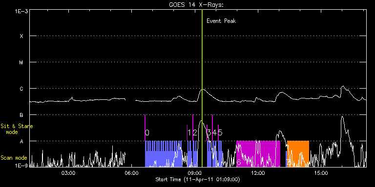Click the C flare class axis label
Viewport: 375px width, 187px height.
point(21,89)
